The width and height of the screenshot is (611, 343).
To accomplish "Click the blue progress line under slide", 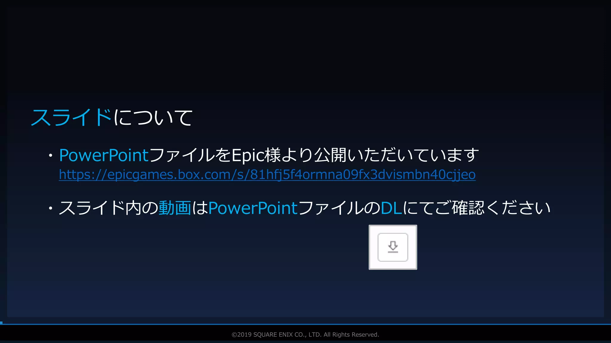I will click(x=305, y=324).
